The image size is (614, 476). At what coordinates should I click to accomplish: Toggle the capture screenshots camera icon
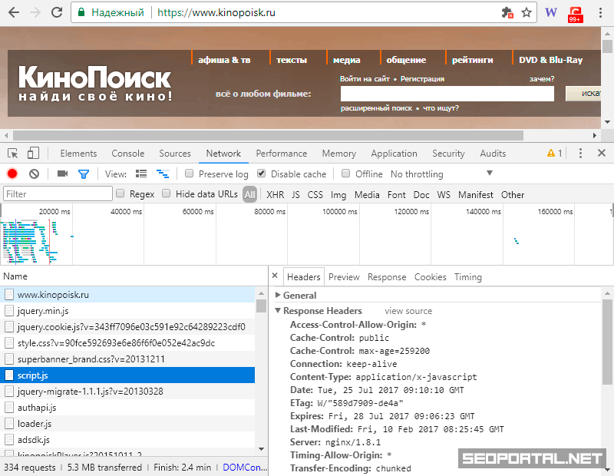tap(63, 174)
